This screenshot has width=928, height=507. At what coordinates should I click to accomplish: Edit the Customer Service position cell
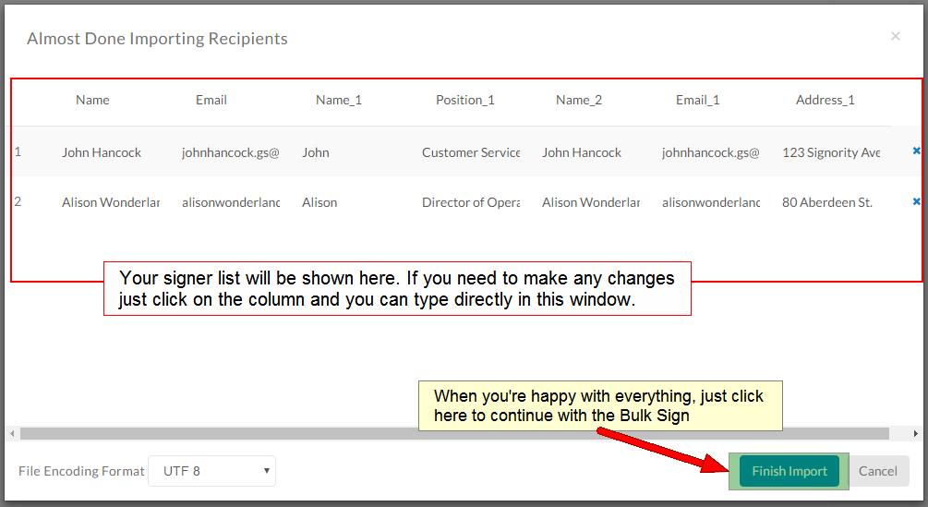(x=471, y=152)
